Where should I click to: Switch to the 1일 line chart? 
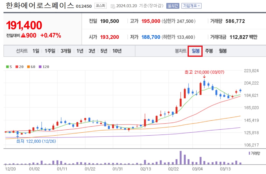point(36,51)
